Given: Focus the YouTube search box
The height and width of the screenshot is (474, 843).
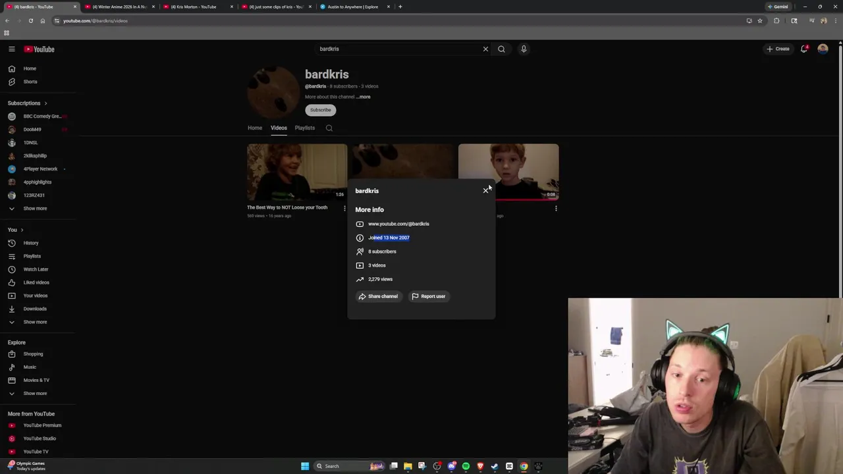Looking at the screenshot, I should [398, 49].
